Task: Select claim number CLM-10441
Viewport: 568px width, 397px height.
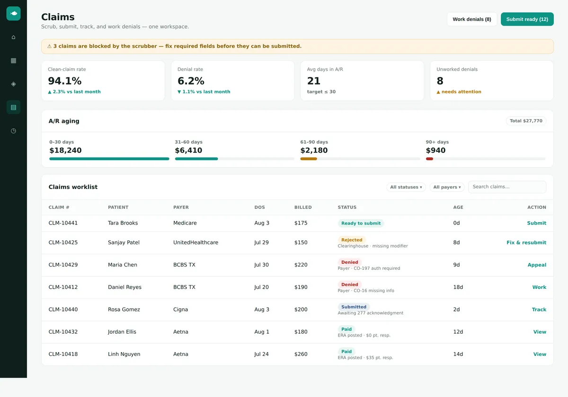Action: click(x=63, y=223)
